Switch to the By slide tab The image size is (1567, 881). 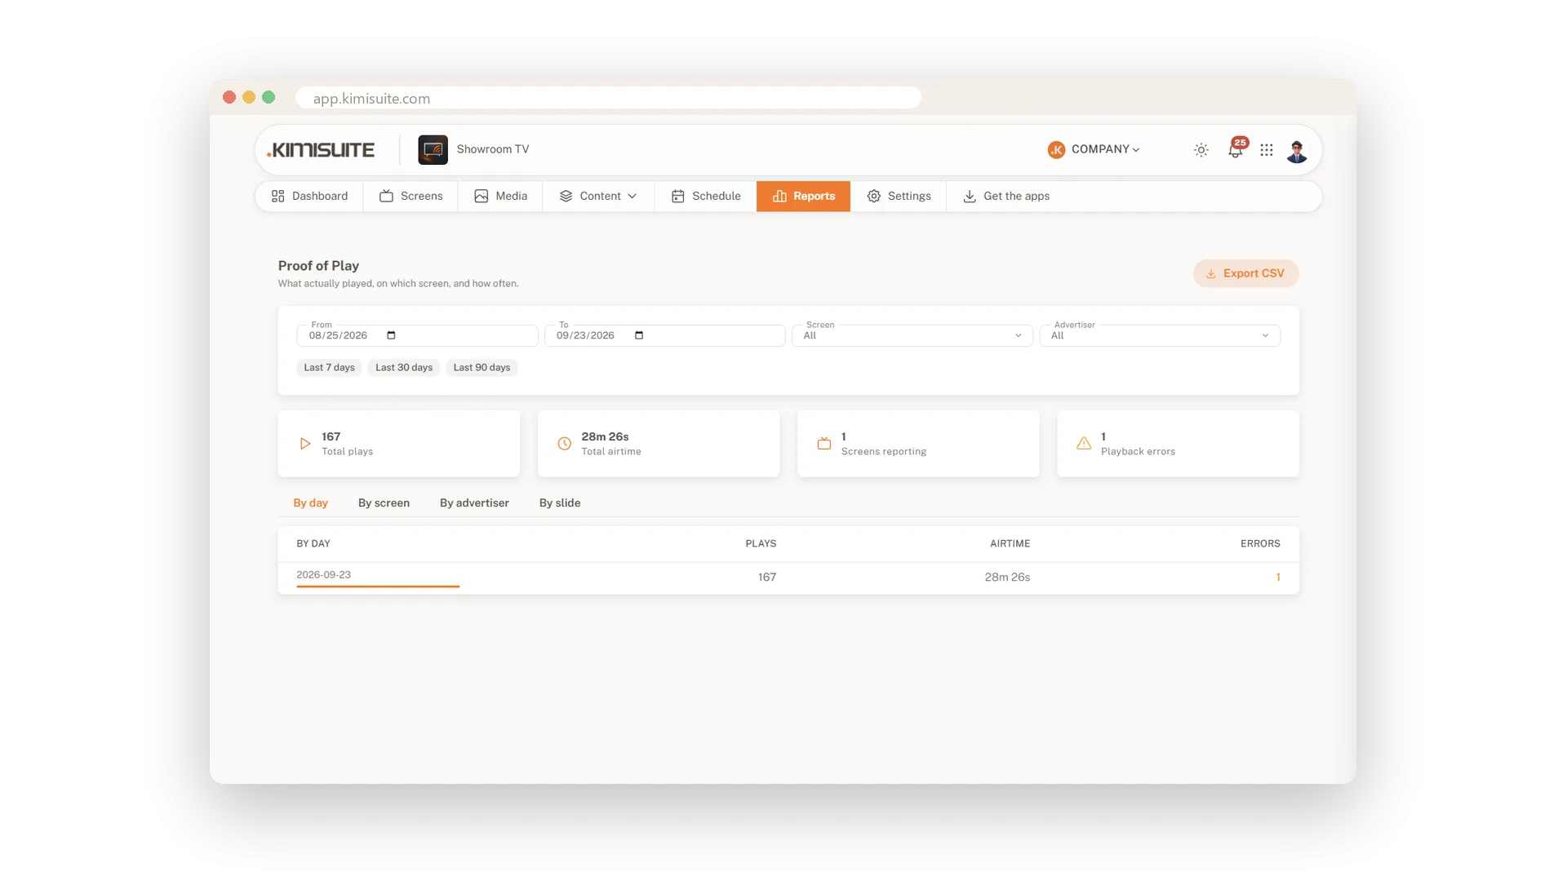[x=560, y=503]
